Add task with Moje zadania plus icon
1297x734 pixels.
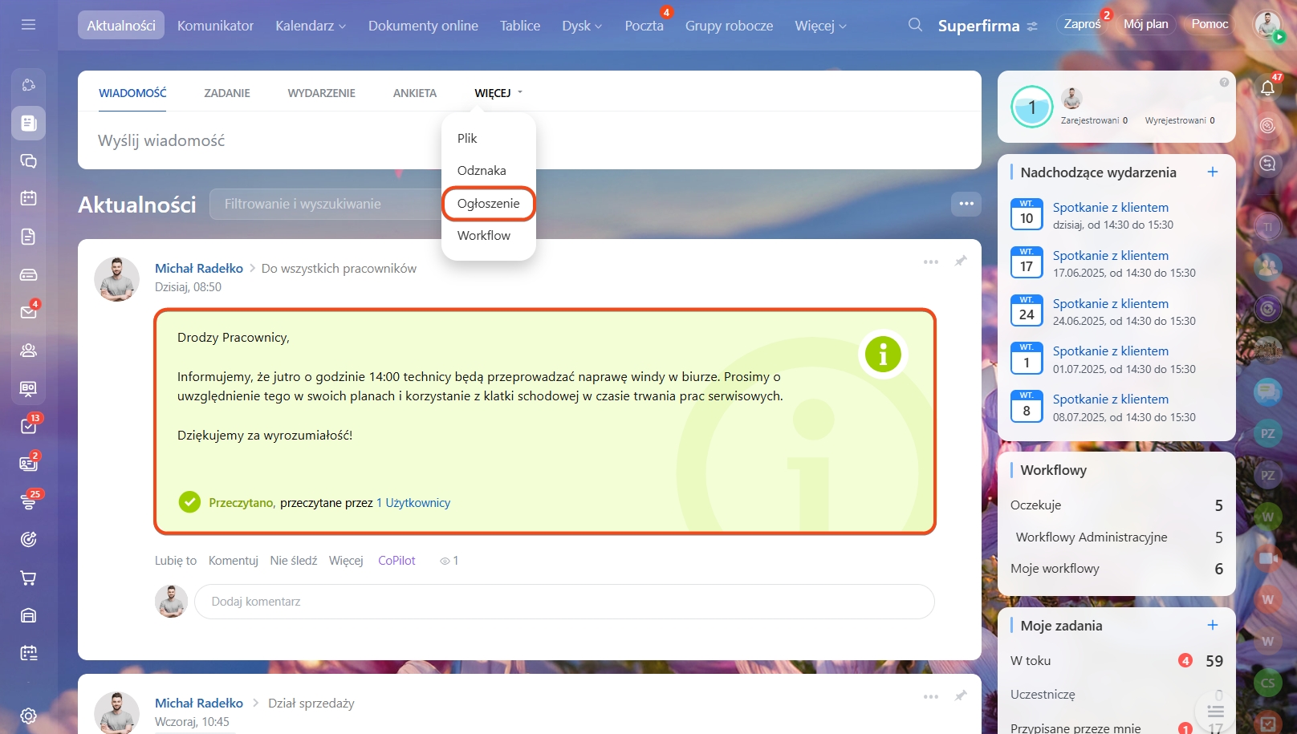1213,625
